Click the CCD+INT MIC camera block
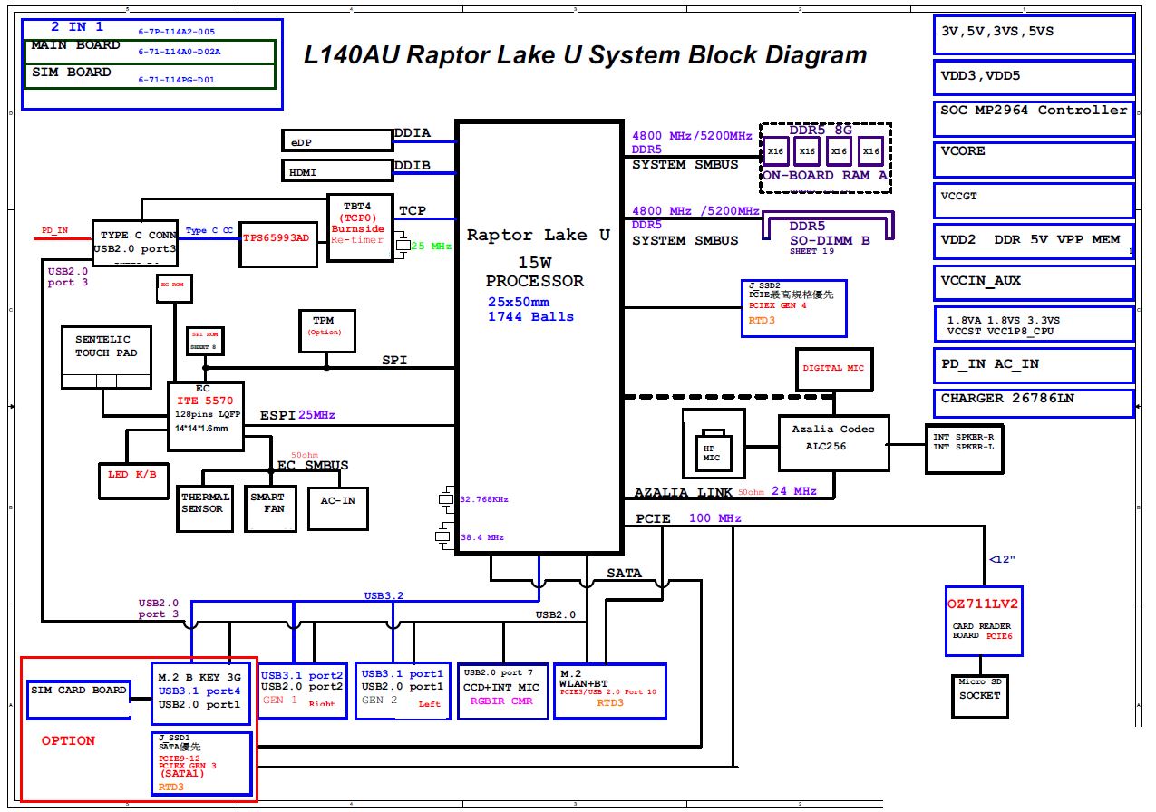 click(503, 691)
